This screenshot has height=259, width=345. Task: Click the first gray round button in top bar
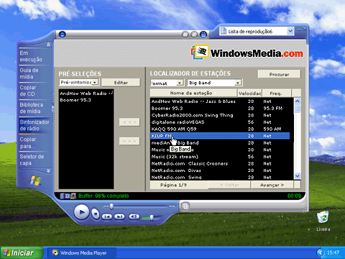(185, 35)
